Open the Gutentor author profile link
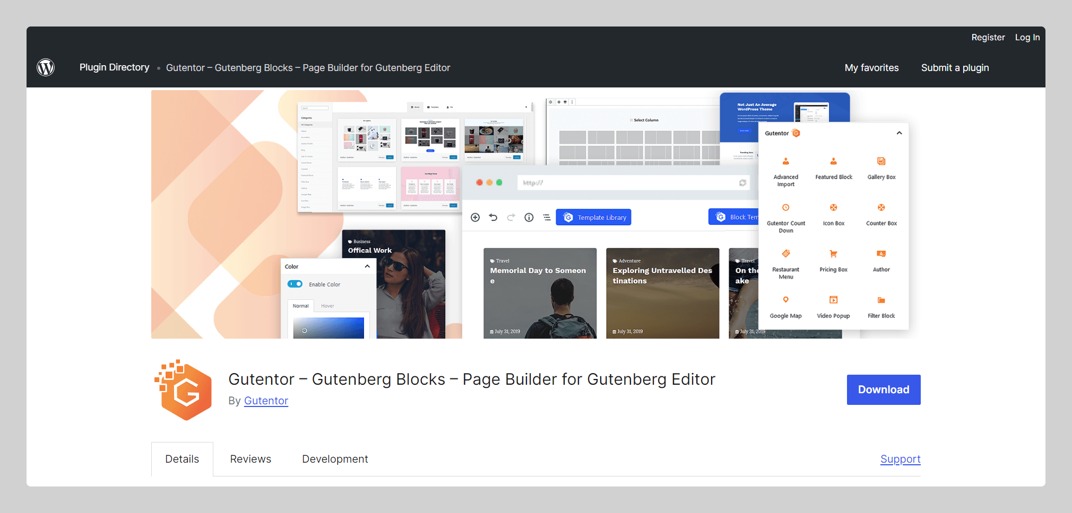Screen dimensions: 1072x513 [266, 401]
